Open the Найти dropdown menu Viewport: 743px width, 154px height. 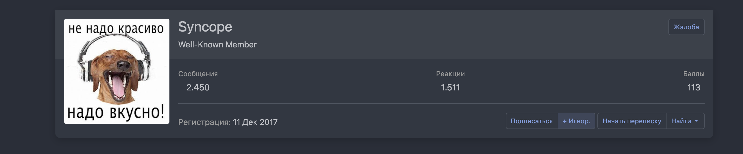click(685, 121)
